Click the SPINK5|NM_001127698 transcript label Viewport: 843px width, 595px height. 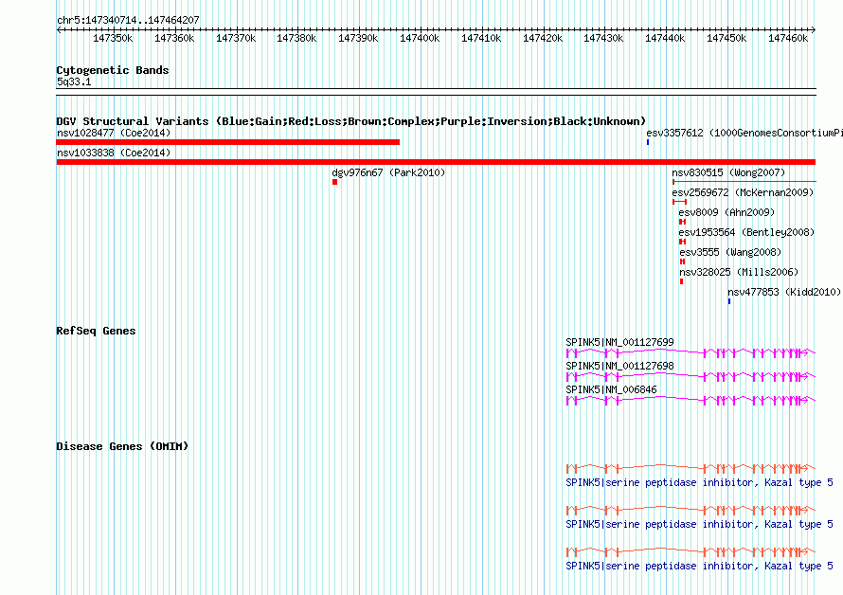pos(619,366)
